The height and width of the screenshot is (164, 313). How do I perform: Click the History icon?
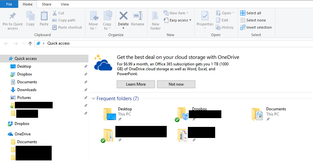tap(218, 28)
